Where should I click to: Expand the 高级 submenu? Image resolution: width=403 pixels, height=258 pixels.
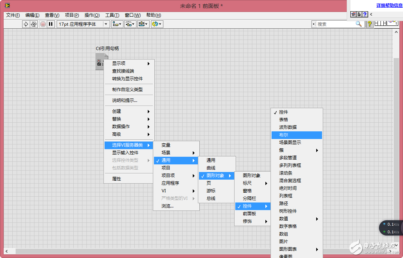(129, 134)
